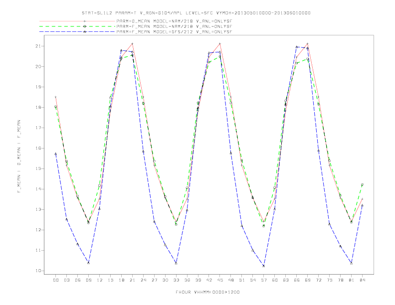The width and height of the screenshot is (395, 305).
Task: Click the x-axis tick label 57
Action: [x=264, y=280]
